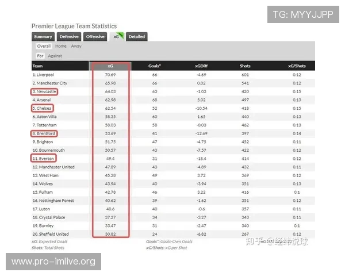Screen dimensions: 345x276
Task: Click Liverpool's xG value 70.69
Action: [x=110, y=75]
